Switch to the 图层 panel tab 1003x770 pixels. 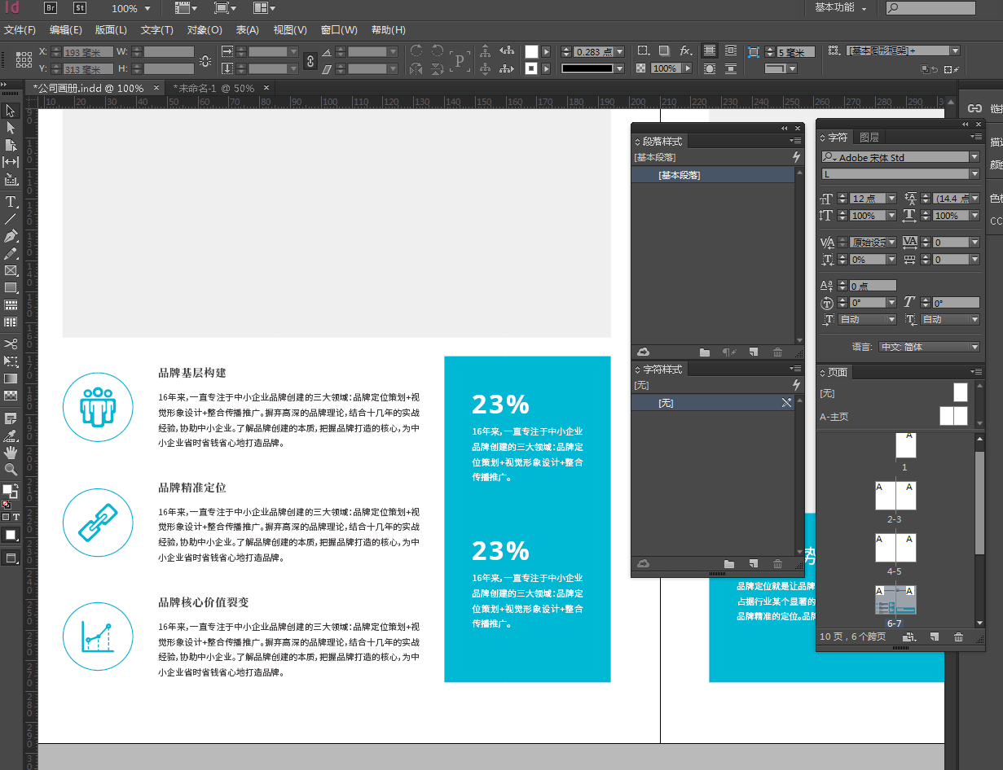[869, 138]
